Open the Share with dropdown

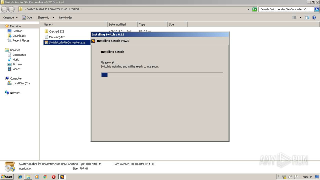pos(46,17)
